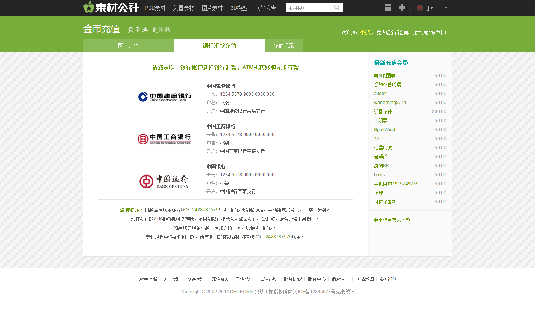Open the stacked coins icon in header

click(x=388, y=8)
